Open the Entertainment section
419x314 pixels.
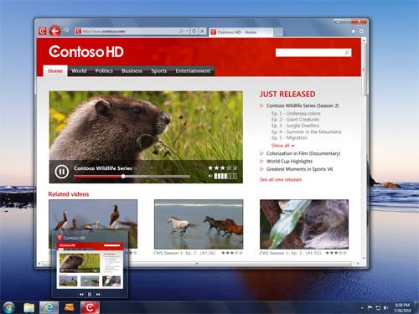click(x=193, y=71)
